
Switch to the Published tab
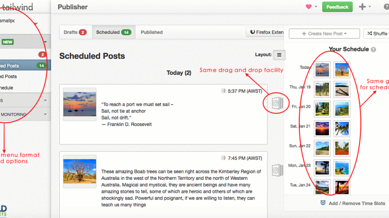coord(152,32)
